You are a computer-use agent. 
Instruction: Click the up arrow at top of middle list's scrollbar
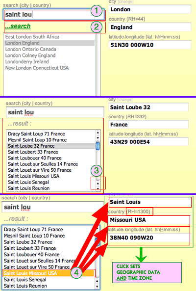[x=98, y=132]
